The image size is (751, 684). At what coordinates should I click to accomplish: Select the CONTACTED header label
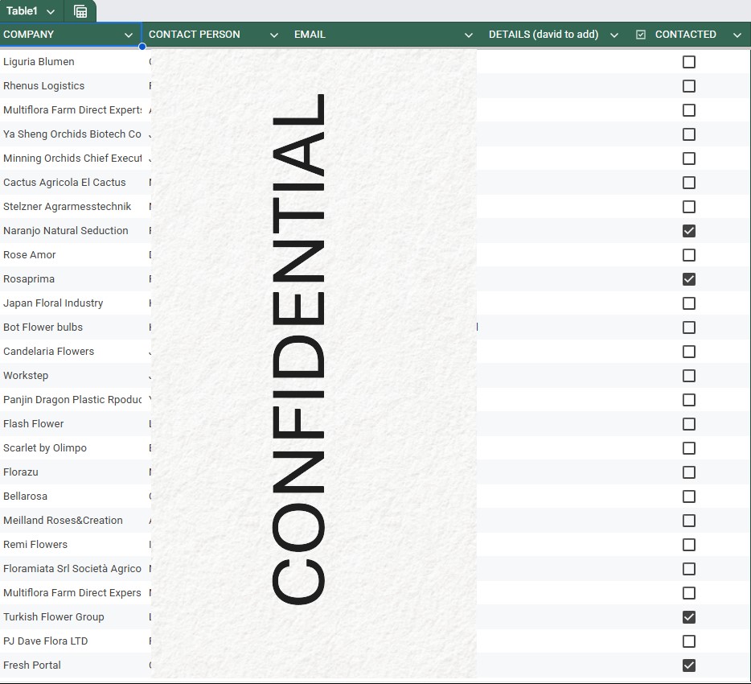tap(685, 35)
